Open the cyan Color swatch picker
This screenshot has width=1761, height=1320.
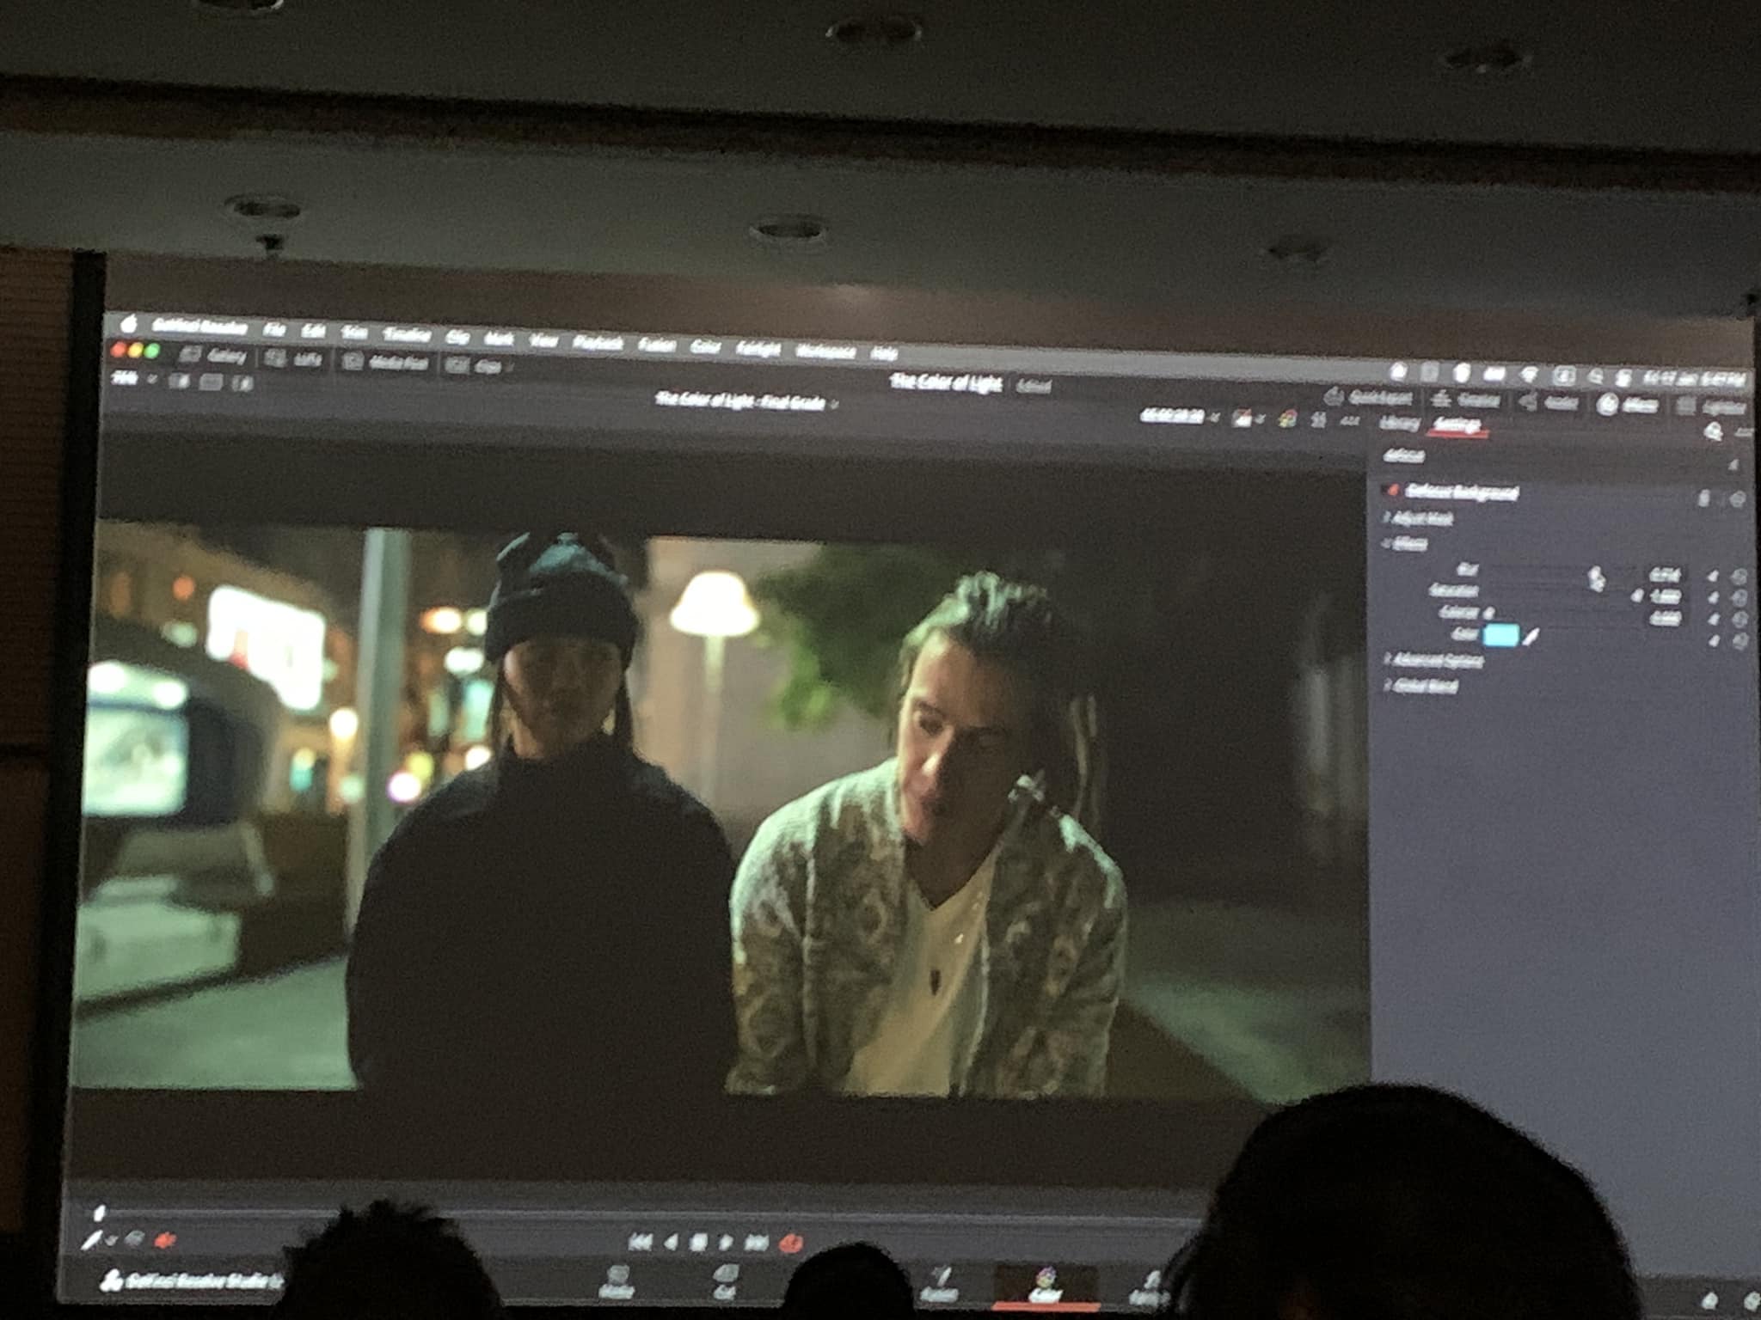(1500, 636)
